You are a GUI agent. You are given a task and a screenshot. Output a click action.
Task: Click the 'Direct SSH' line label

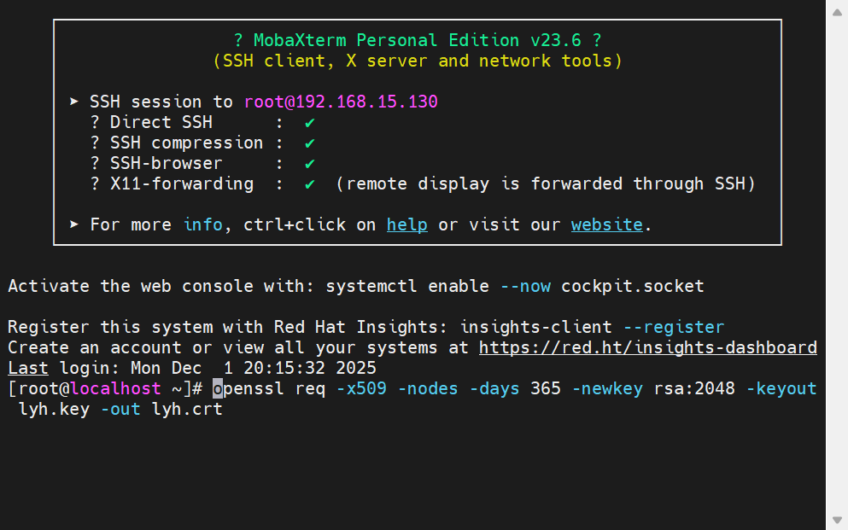pos(161,122)
